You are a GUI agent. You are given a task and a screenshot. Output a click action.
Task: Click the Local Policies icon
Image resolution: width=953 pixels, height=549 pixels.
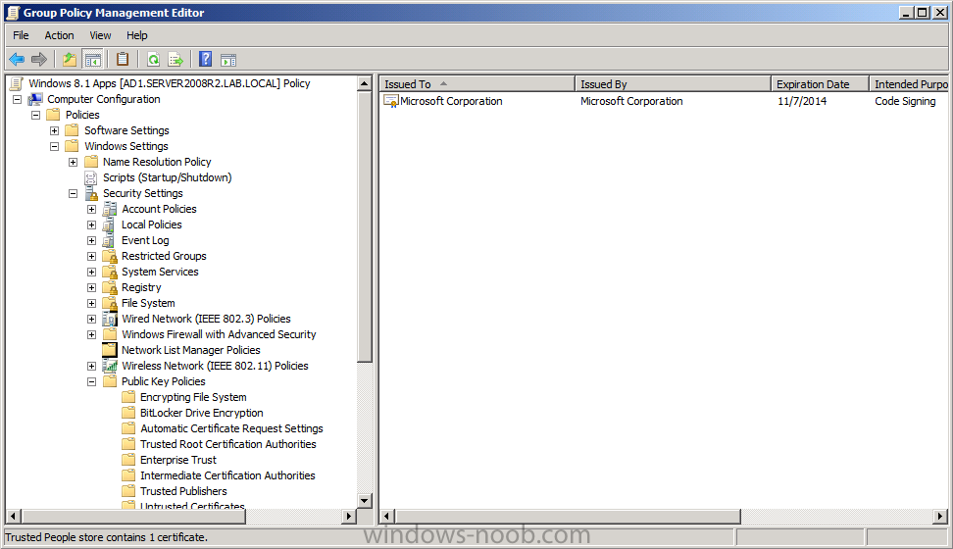point(110,225)
